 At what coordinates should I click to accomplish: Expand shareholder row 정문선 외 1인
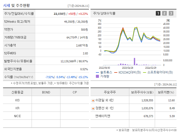coord(93,108)
